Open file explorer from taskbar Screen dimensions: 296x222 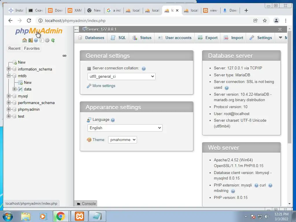[26, 216]
